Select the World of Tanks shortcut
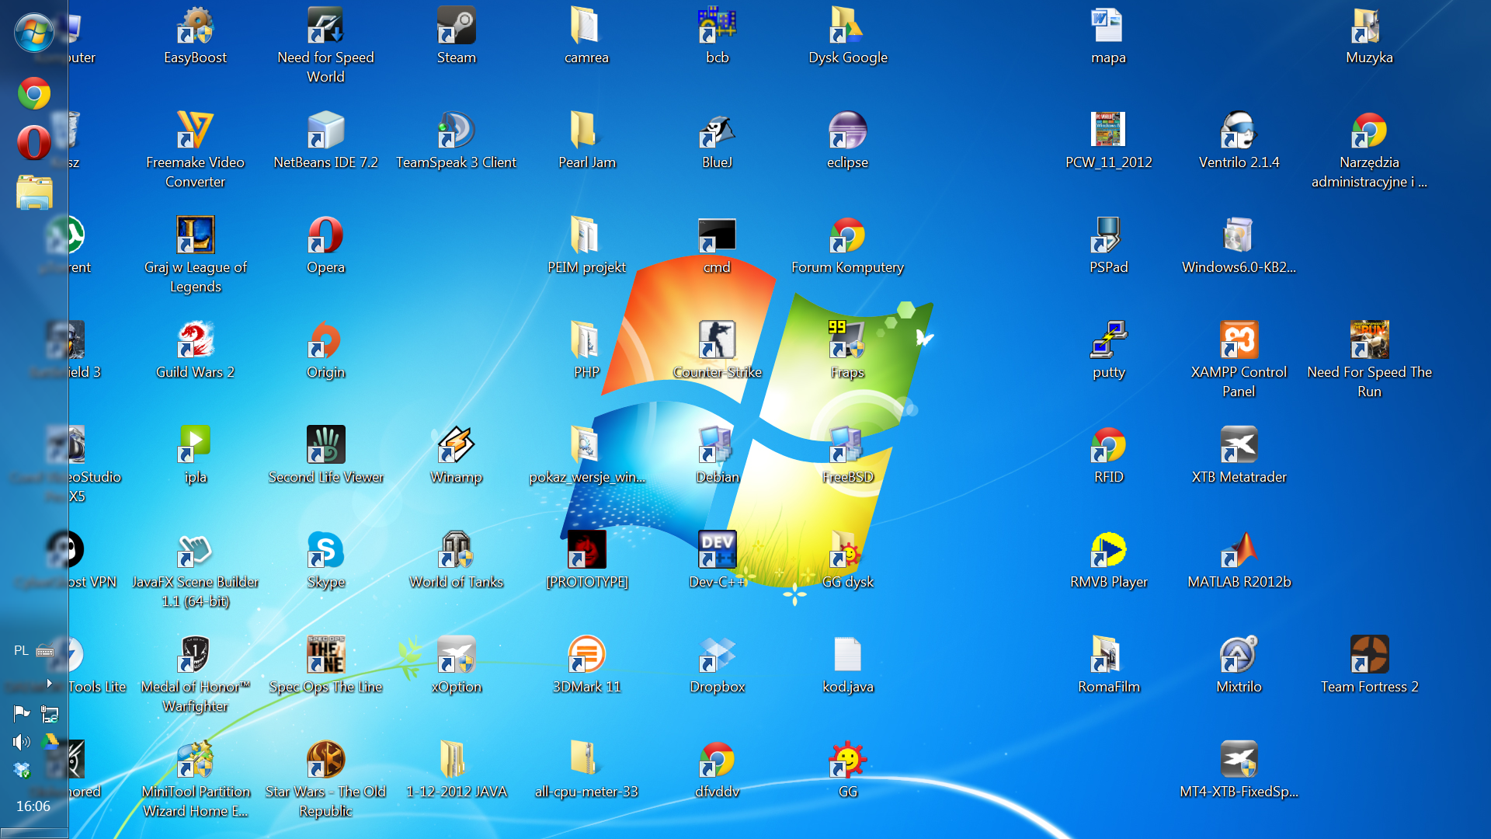1491x839 pixels. coord(456,560)
